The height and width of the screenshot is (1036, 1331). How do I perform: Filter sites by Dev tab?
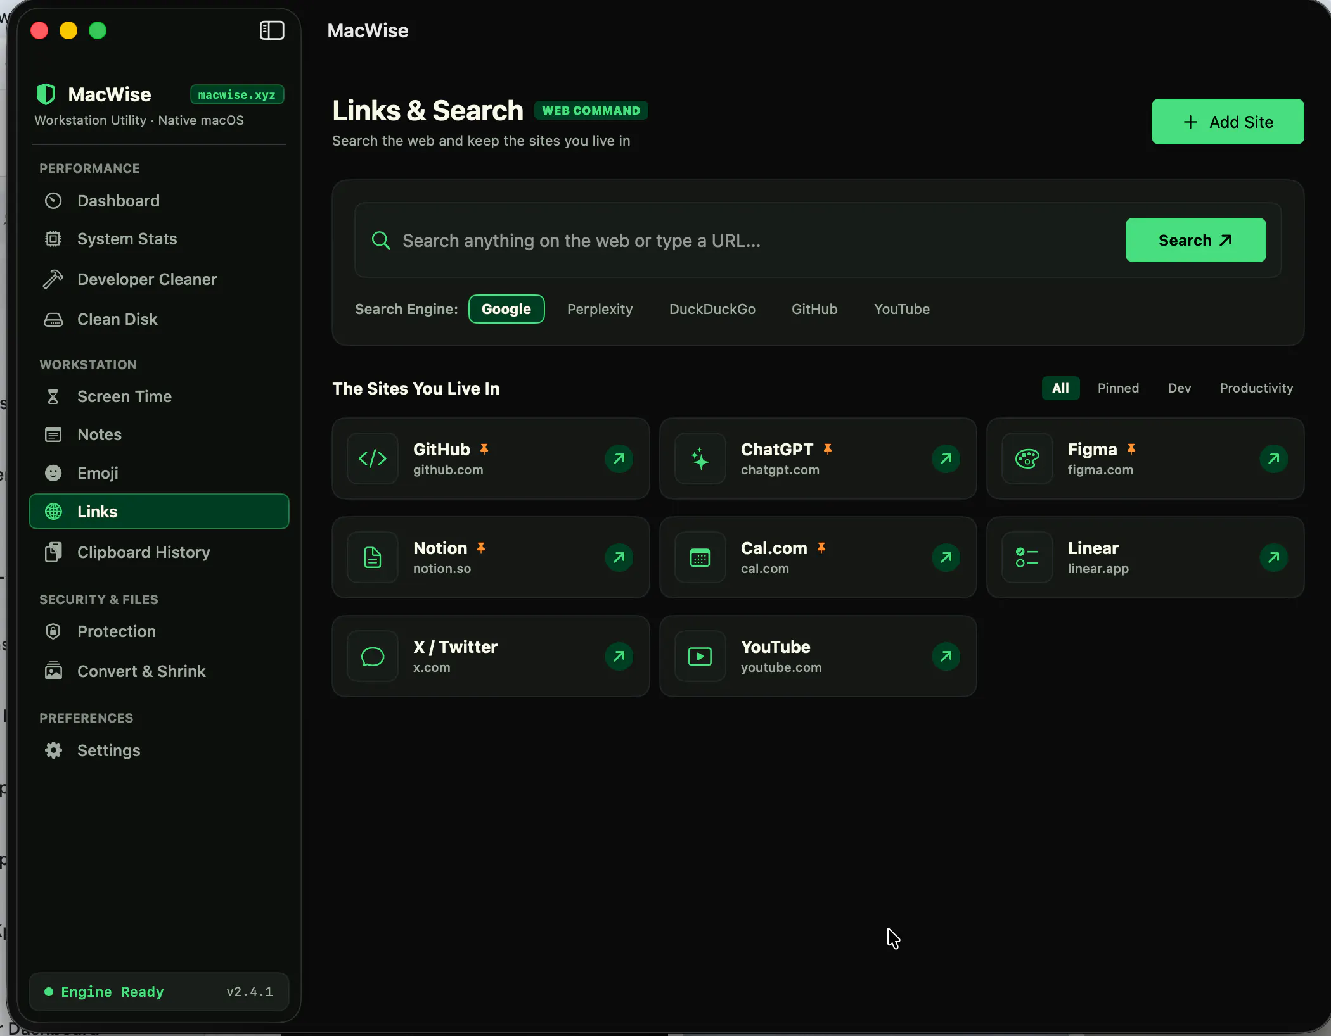[x=1180, y=388]
